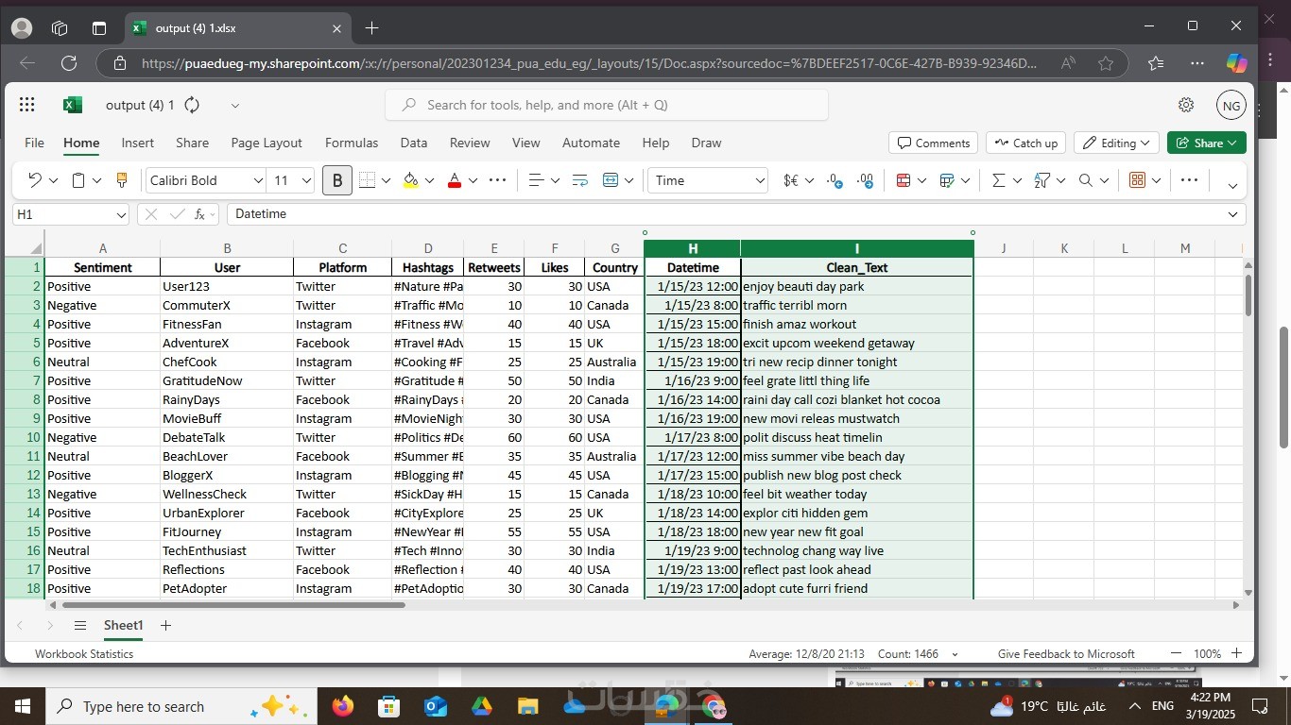This screenshot has width=1291, height=725.
Task: Click the Comments button
Action: point(933,143)
